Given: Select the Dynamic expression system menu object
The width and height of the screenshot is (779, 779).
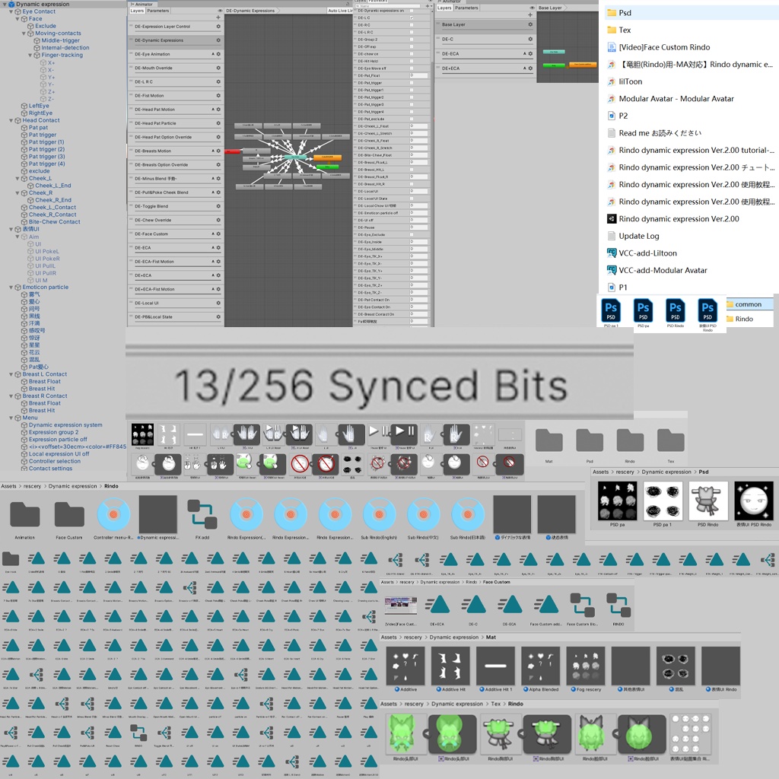Looking at the screenshot, I should click(65, 425).
